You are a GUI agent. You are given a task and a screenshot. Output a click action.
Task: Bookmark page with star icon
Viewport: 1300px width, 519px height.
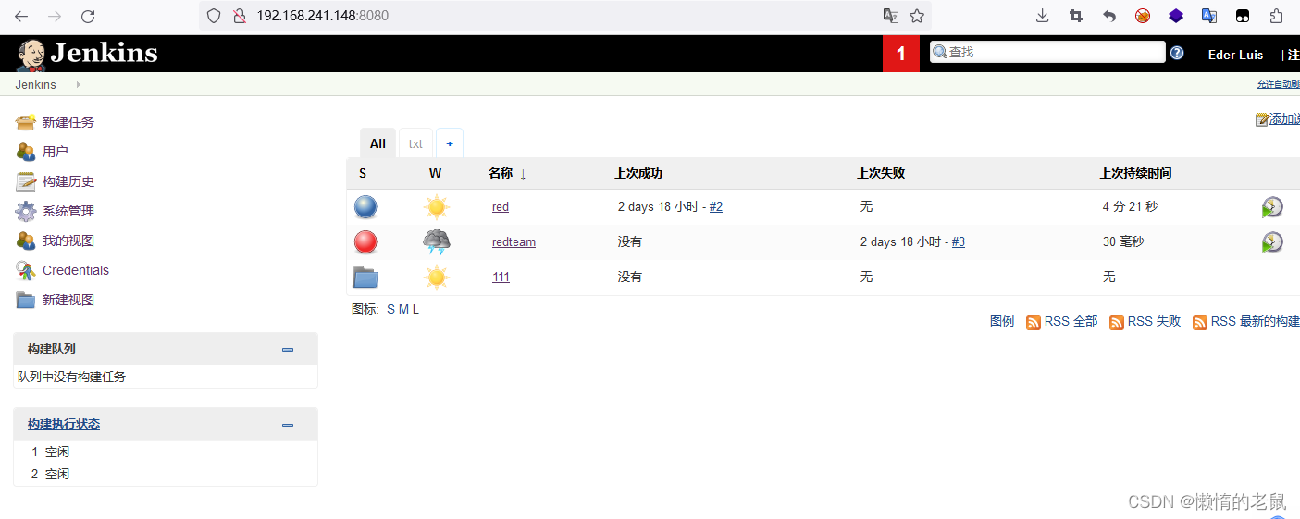[x=917, y=16]
